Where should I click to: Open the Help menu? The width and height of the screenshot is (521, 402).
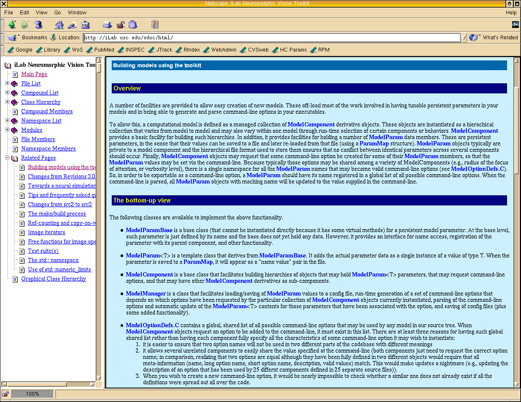pos(511,13)
